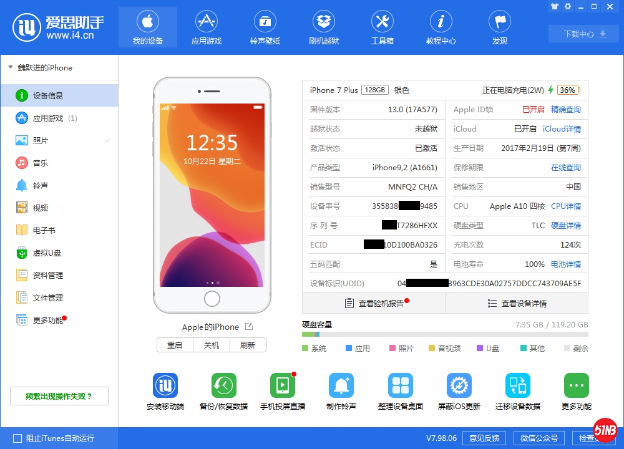
Task: Expand the 照片 photos submenu chevron
Action: [x=107, y=141]
